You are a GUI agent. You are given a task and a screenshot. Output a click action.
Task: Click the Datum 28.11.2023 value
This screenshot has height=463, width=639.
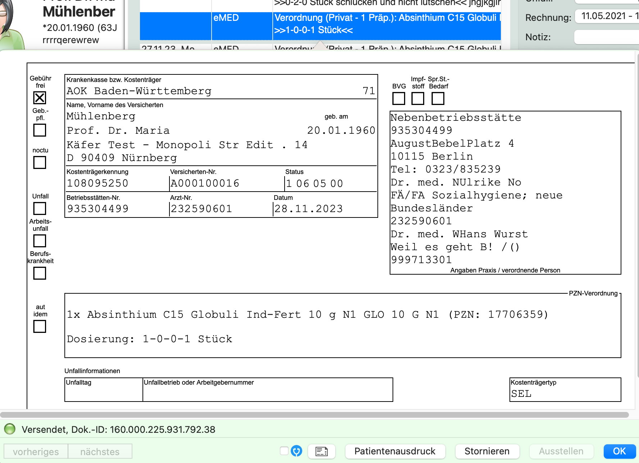coord(309,209)
